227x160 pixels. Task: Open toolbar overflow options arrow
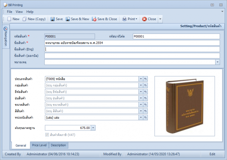tap(160, 19)
